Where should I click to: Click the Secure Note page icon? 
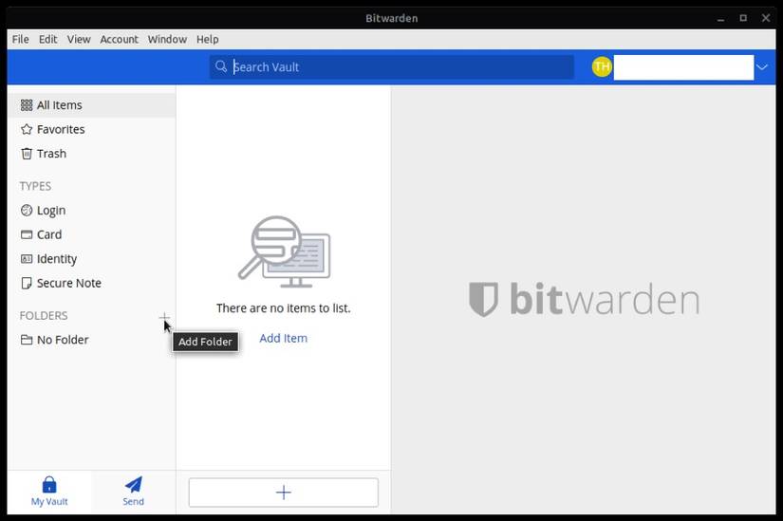pyautogui.click(x=27, y=283)
